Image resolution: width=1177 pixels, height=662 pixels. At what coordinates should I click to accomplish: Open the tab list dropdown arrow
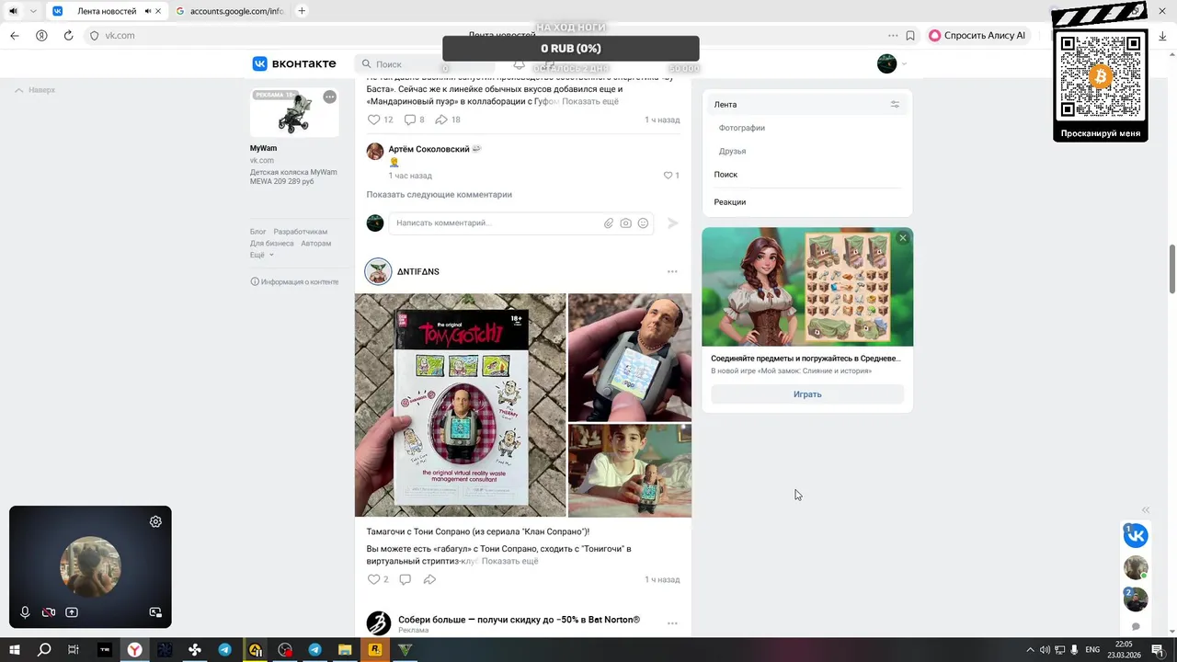click(33, 11)
